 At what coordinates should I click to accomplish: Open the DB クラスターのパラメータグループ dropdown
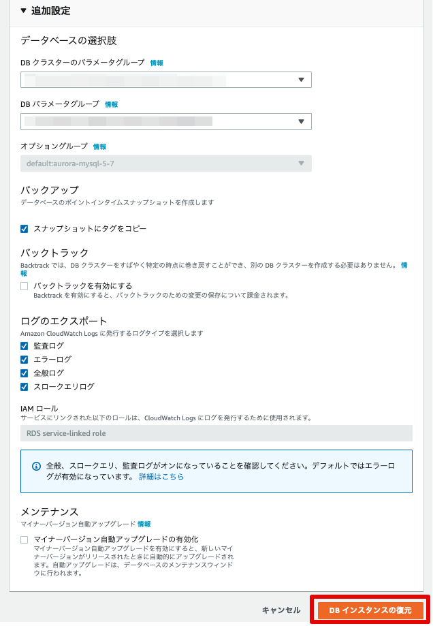click(x=165, y=80)
